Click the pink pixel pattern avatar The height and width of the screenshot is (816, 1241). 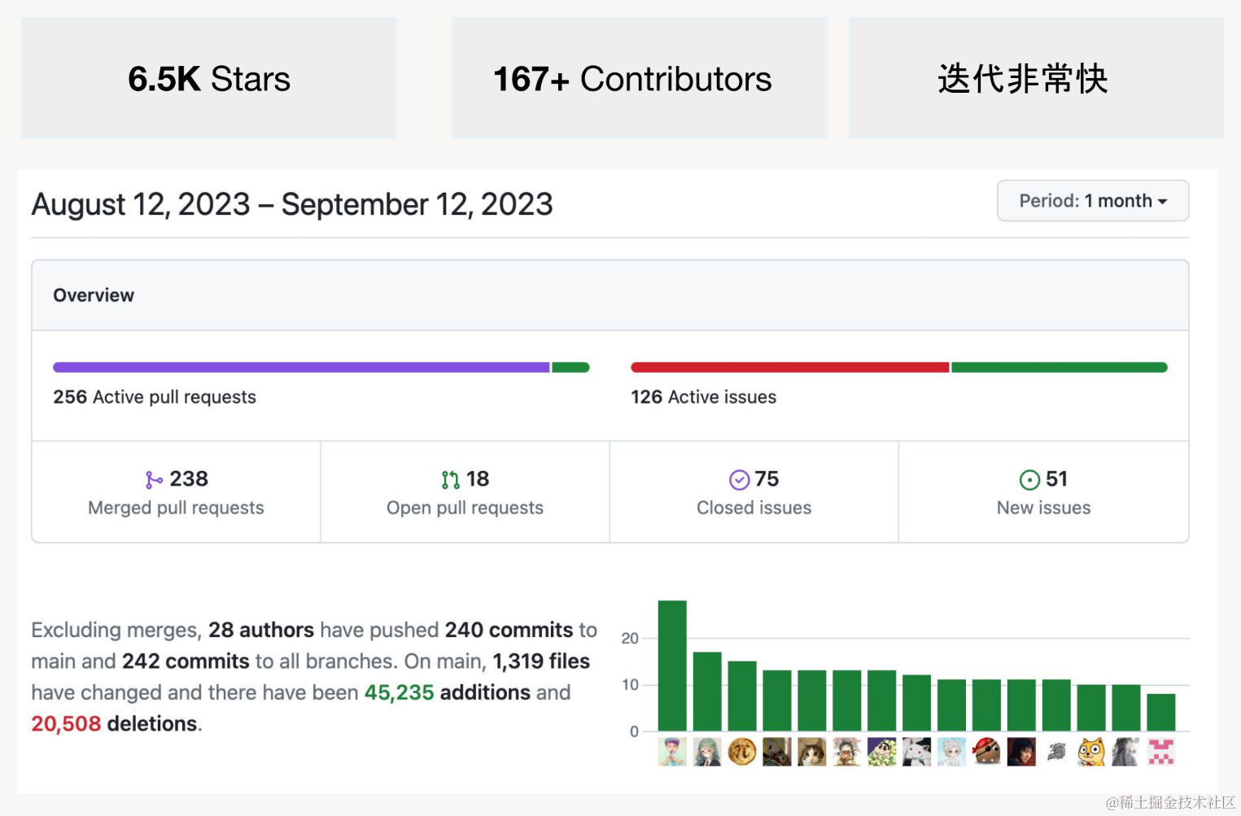click(x=1161, y=752)
